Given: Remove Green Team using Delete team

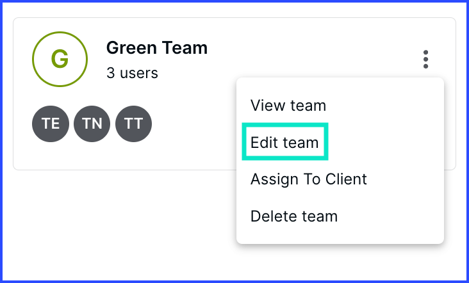Looking at the screenshot, I should click(293, 216).
